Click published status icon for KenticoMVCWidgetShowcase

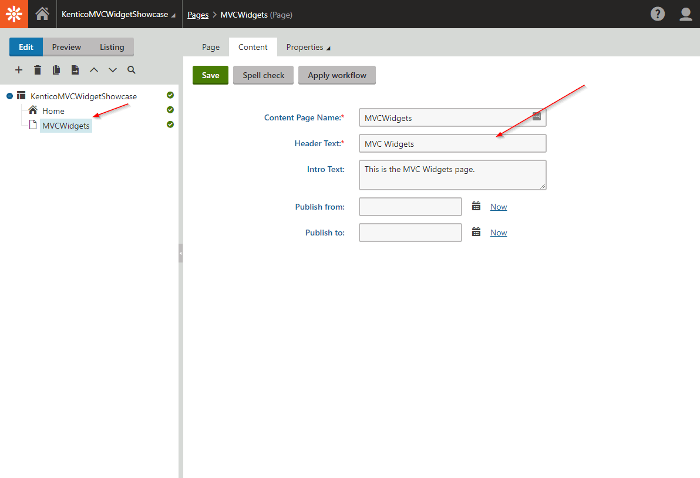coord(170,95)
